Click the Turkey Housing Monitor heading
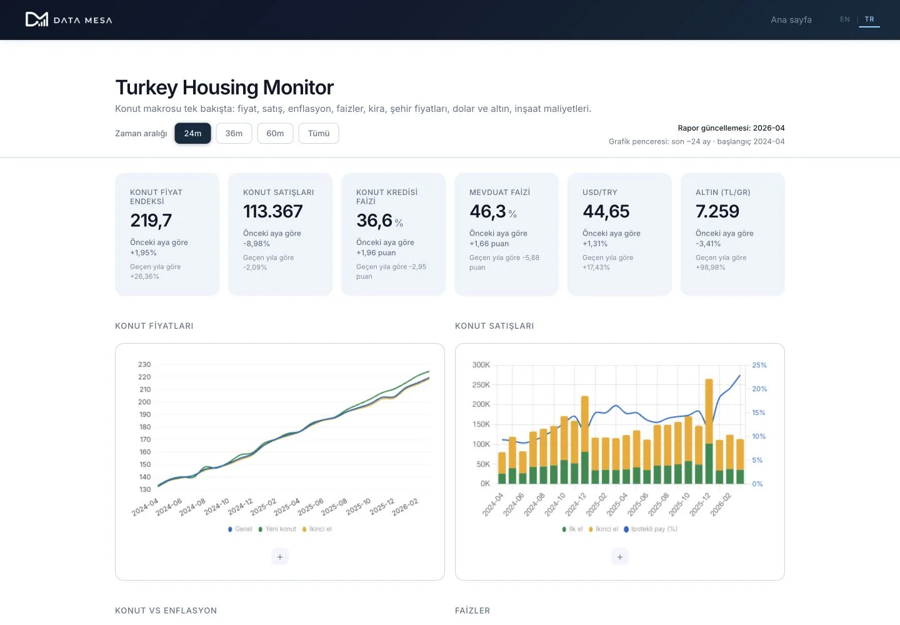This screenshot has height=625, width=900. click(x=224, y=87)
